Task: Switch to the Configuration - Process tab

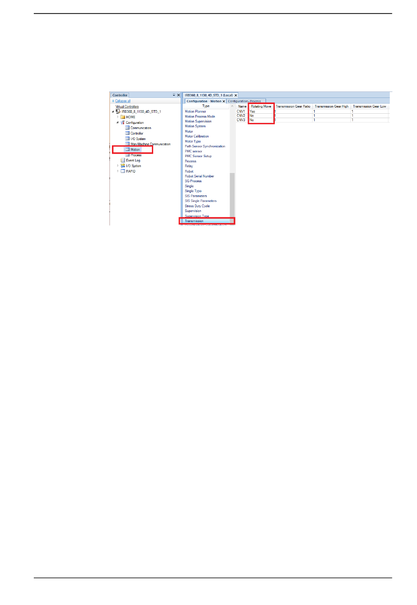Action: [x=244, y=101]
